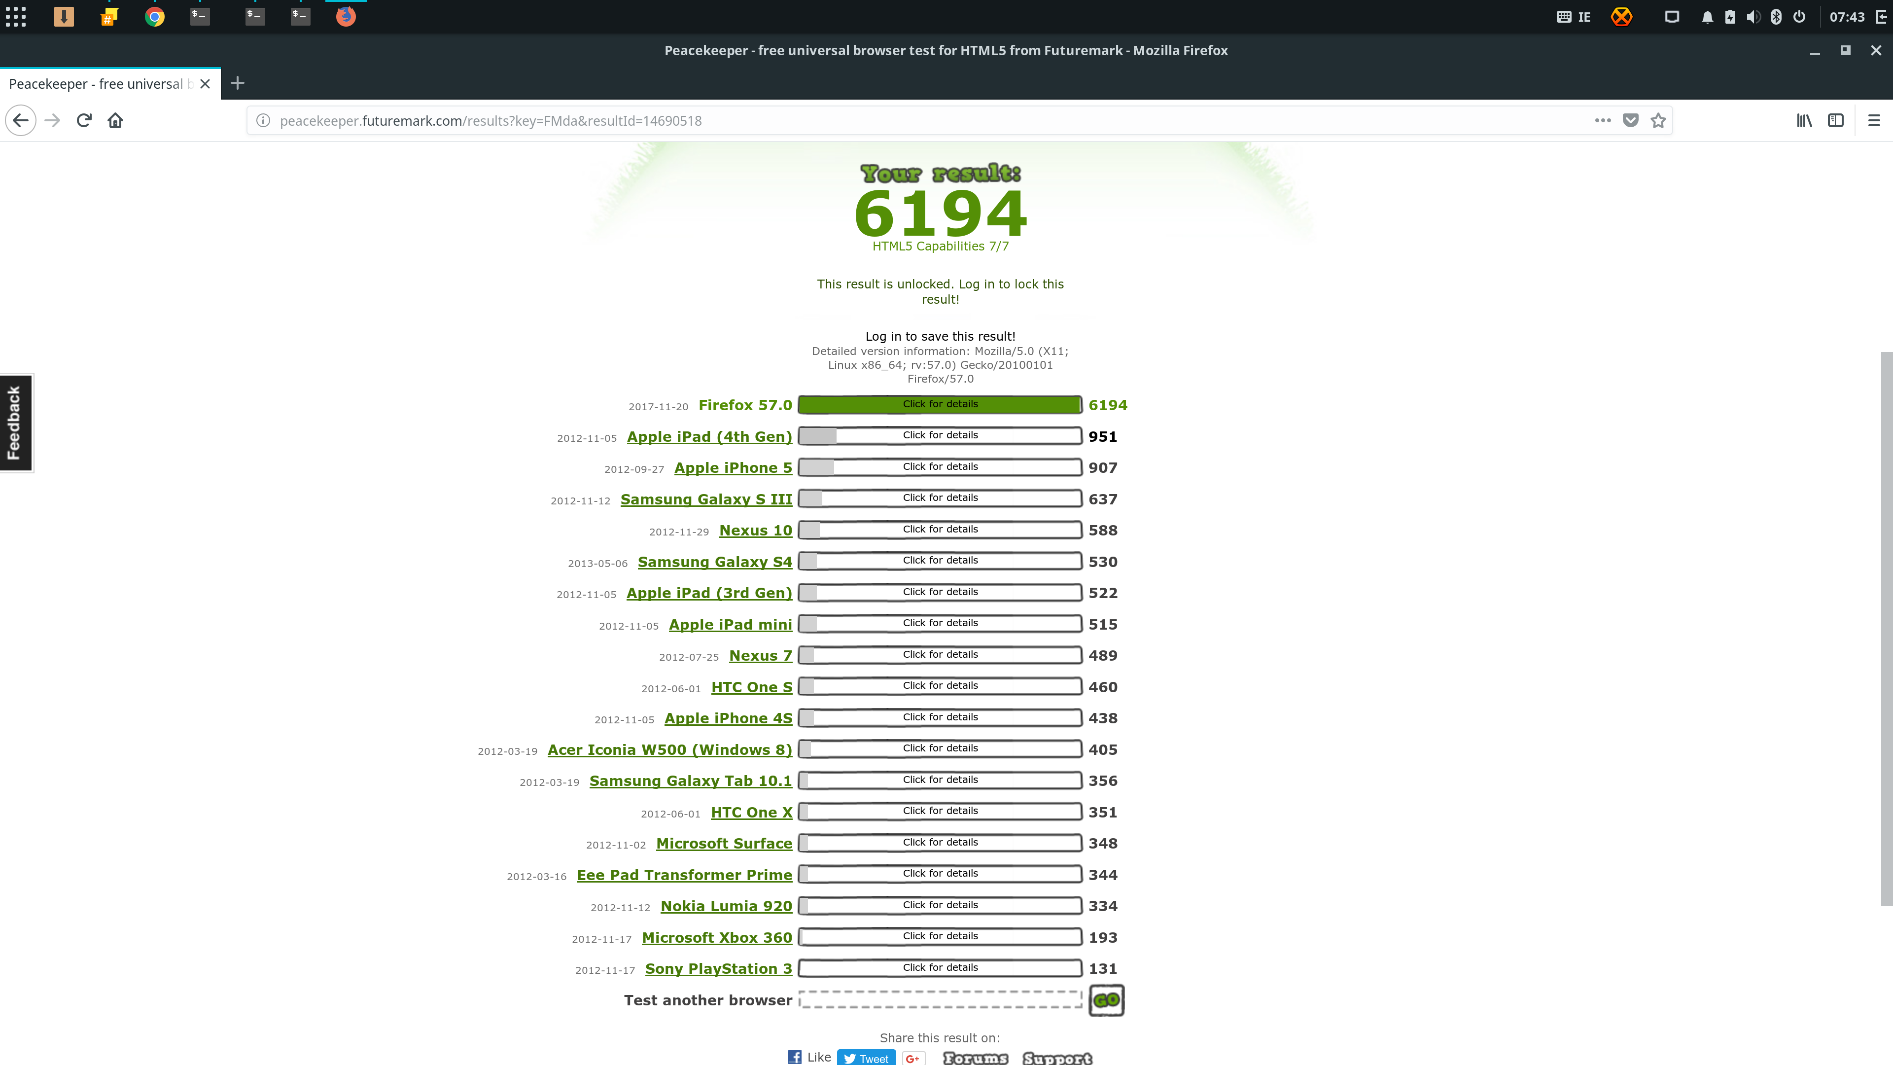Bookmark this page with the star
The width and height of the screenshot is (1893, 1065).
pyautogui.click(x=1658, y=120)
